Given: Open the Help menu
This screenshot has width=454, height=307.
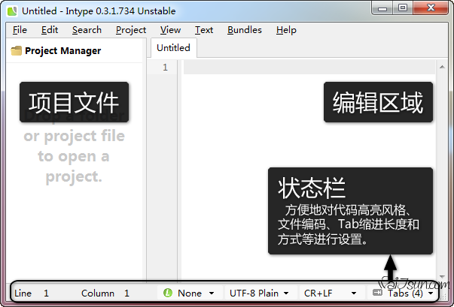Looking at the screenshot, I should (286, 30).
